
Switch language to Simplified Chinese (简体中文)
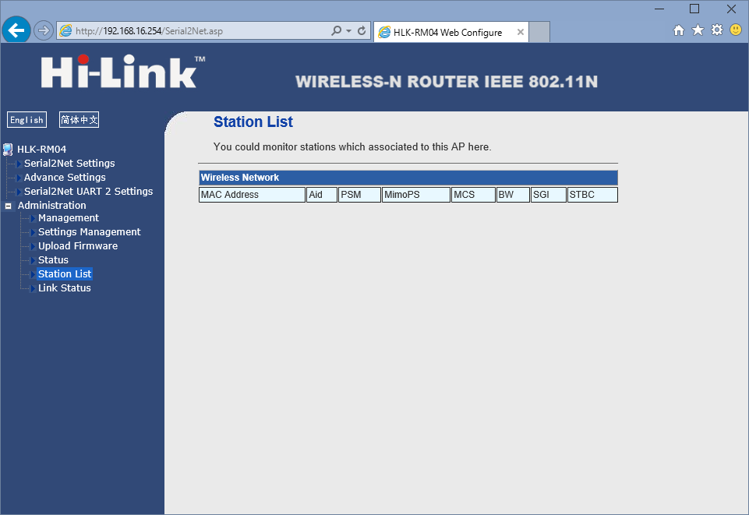tap(79, 120)
